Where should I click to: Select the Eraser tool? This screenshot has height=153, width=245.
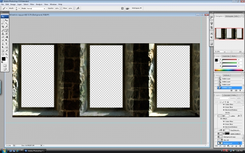point(3,37)
